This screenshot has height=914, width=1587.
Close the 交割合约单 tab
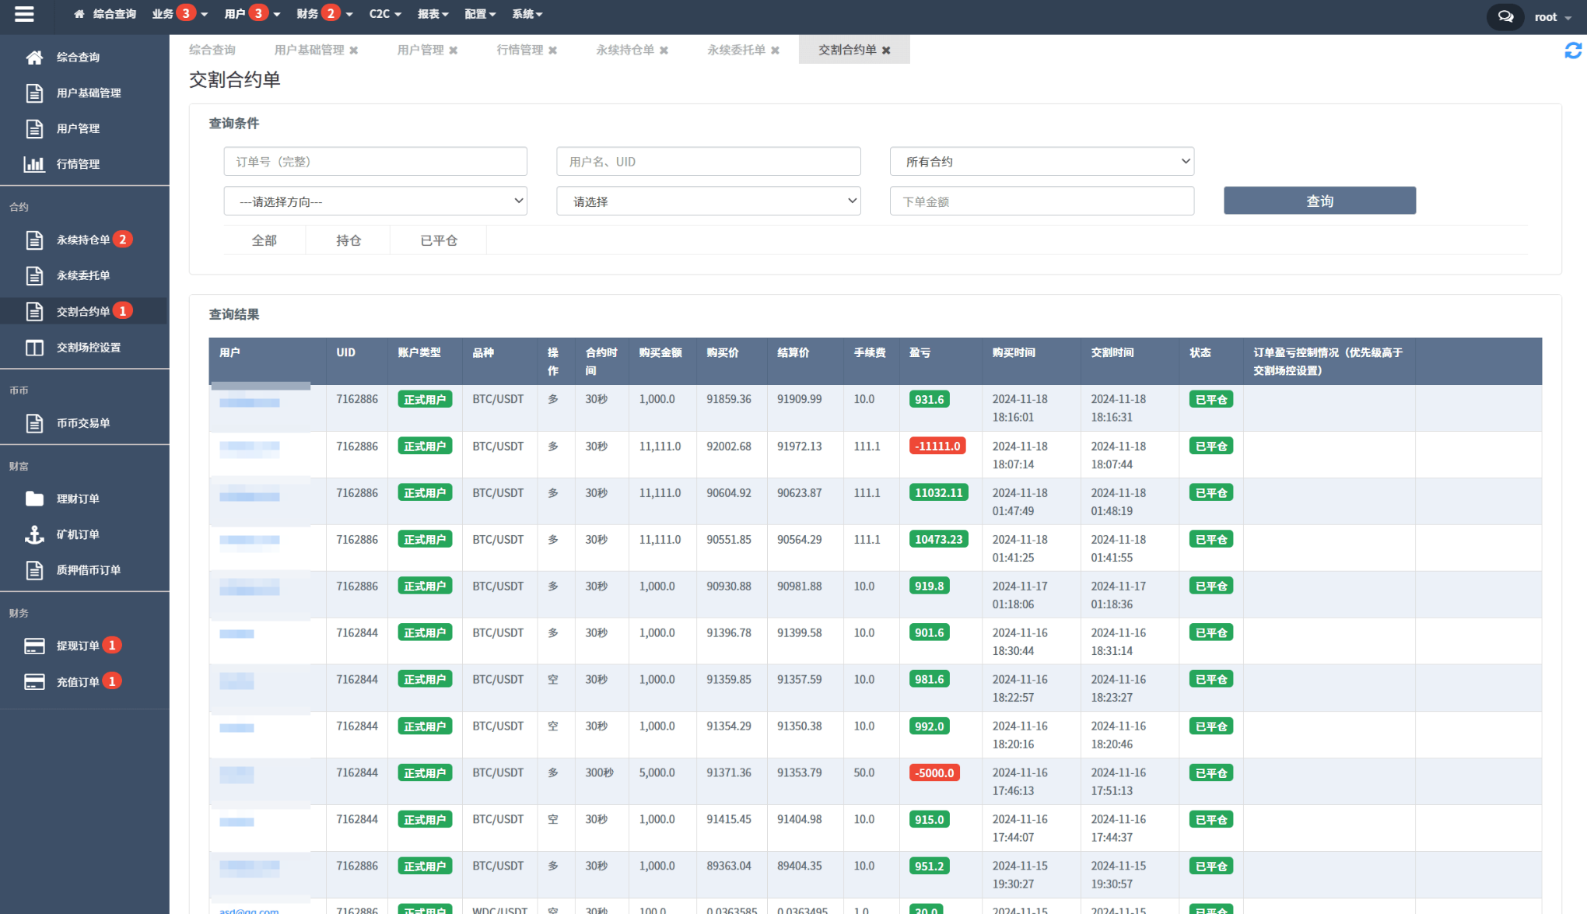(886, 50)
